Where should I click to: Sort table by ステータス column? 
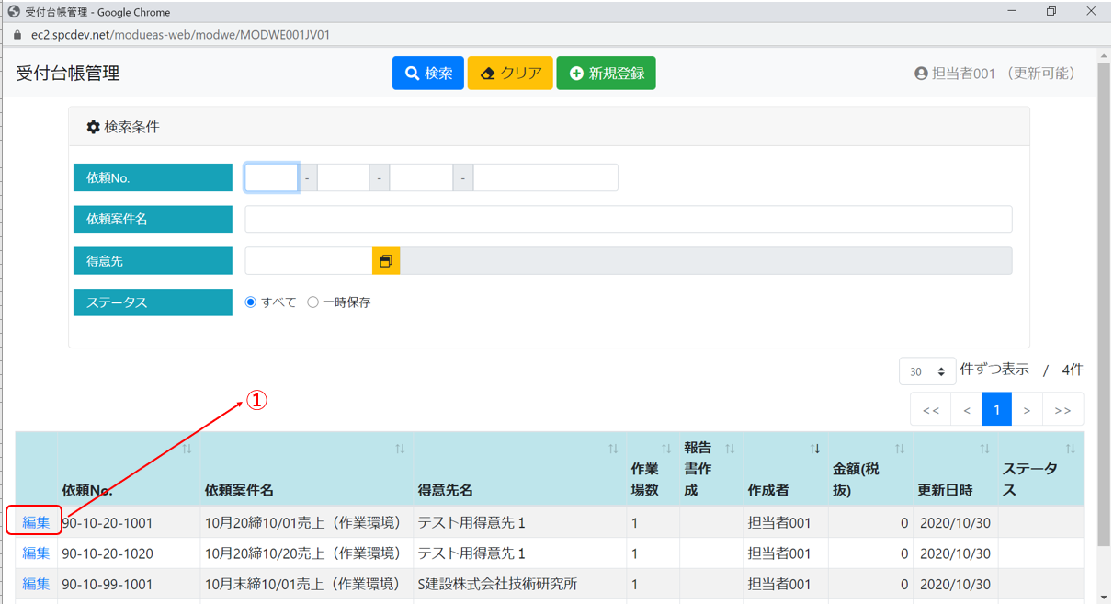[x=1070, y=449]
